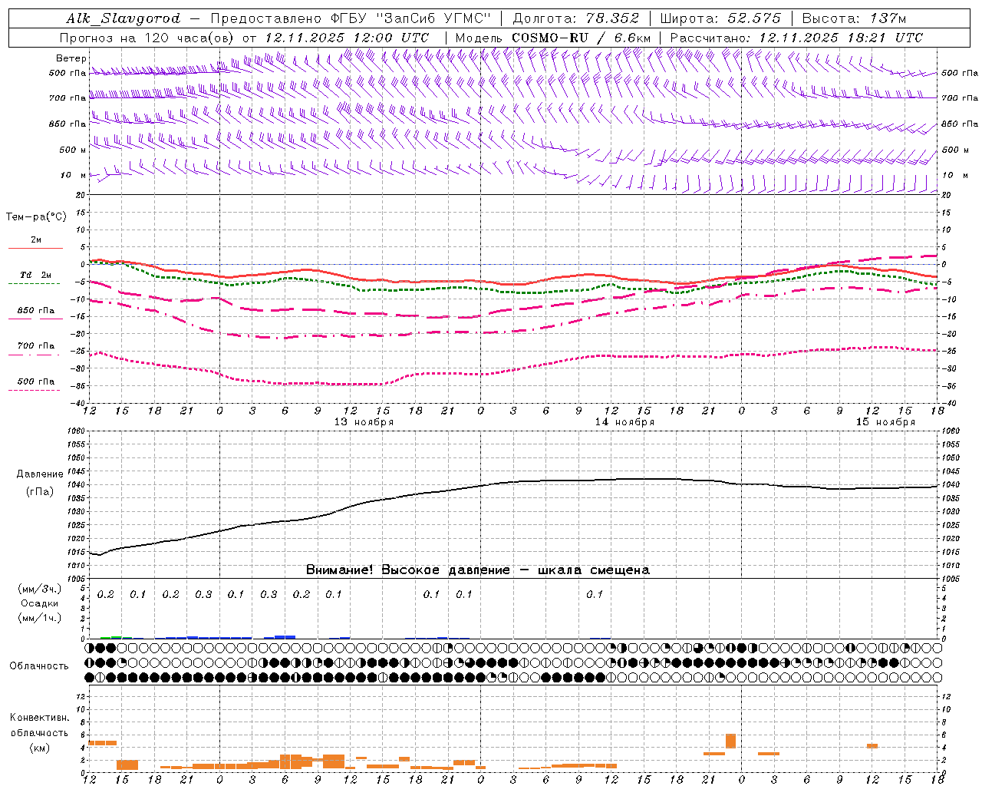This screenshot has height=786, width=982.
Task: Click the 500 гПа temperature legend entry
Action: (x=35, y=385)
